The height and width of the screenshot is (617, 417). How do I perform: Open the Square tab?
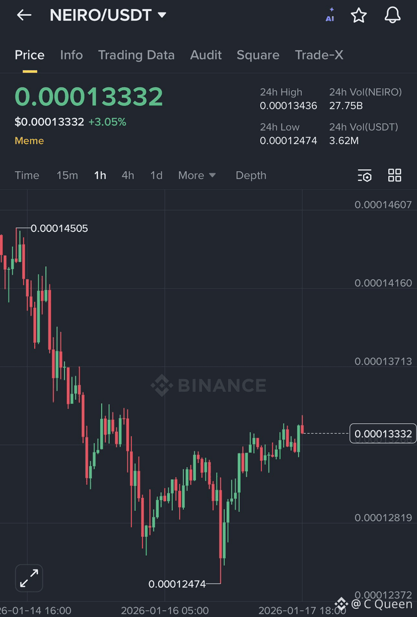click(258, 55)
